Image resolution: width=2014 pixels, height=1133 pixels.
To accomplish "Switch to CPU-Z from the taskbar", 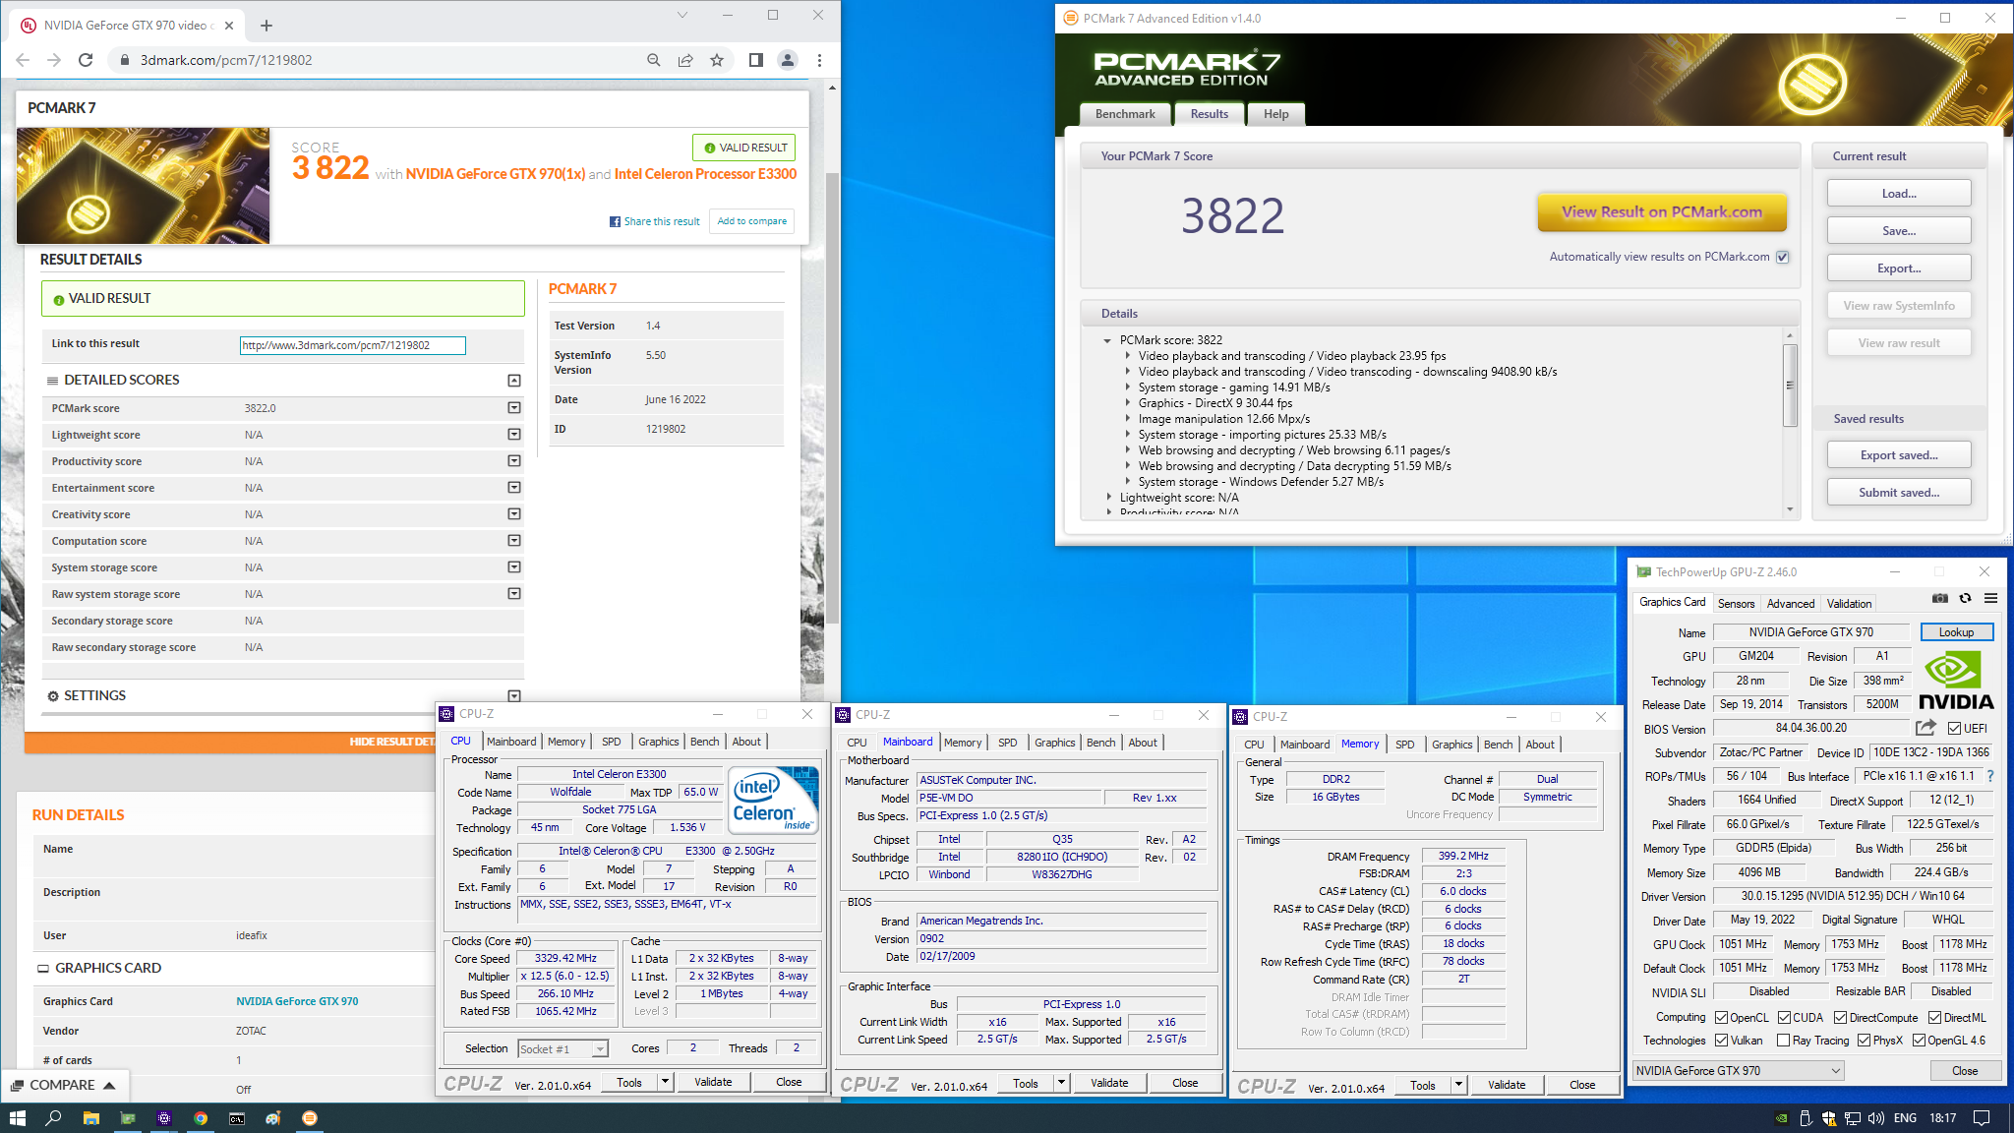I will pyautogui.click(x=164, y=1118).
